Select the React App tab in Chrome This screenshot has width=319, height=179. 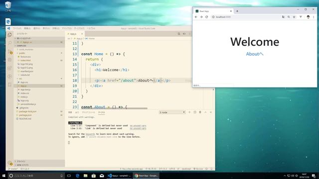[213, 11]
